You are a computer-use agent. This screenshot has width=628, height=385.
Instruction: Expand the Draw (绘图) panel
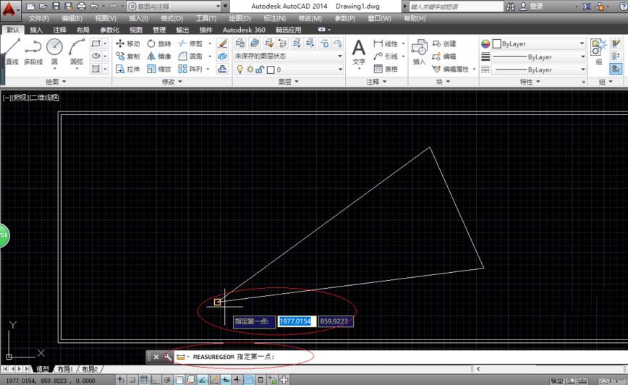point(55,82)
